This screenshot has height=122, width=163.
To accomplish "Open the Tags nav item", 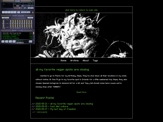I will [x=95, y=61].
